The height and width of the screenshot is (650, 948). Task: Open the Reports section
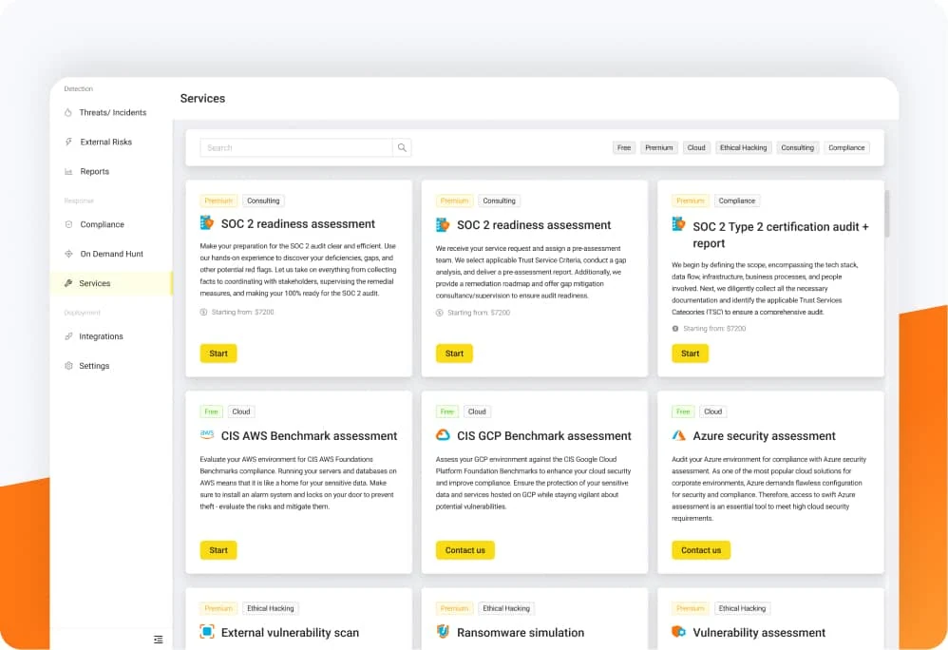(112, 172)
